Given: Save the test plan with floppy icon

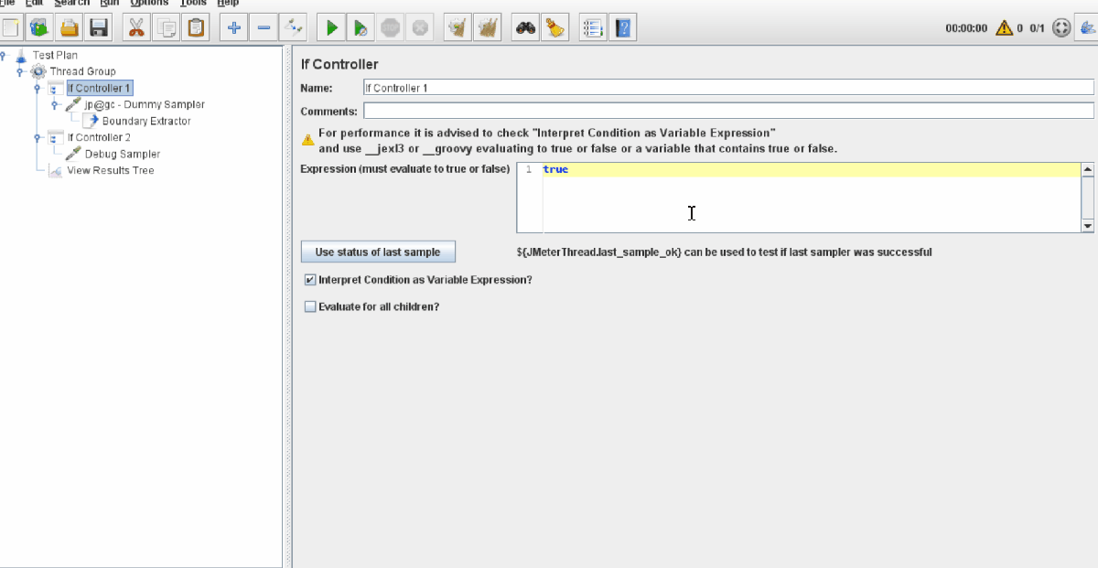Looking at the screenshot, I should [x=99, y=27].
